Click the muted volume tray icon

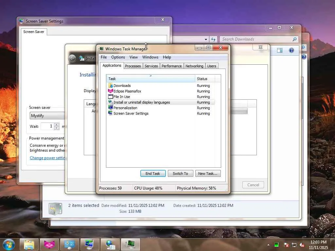(x=302, y=245)
